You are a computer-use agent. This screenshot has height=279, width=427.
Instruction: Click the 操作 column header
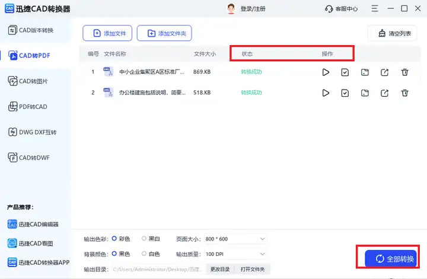tap(327, 53)
